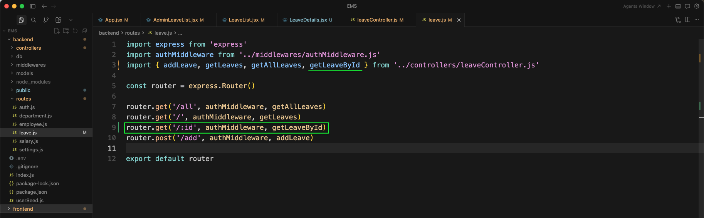The image size is (704, 218).
Task: Click backend in the breadcrumb path
Action: (x=109, y=33)
